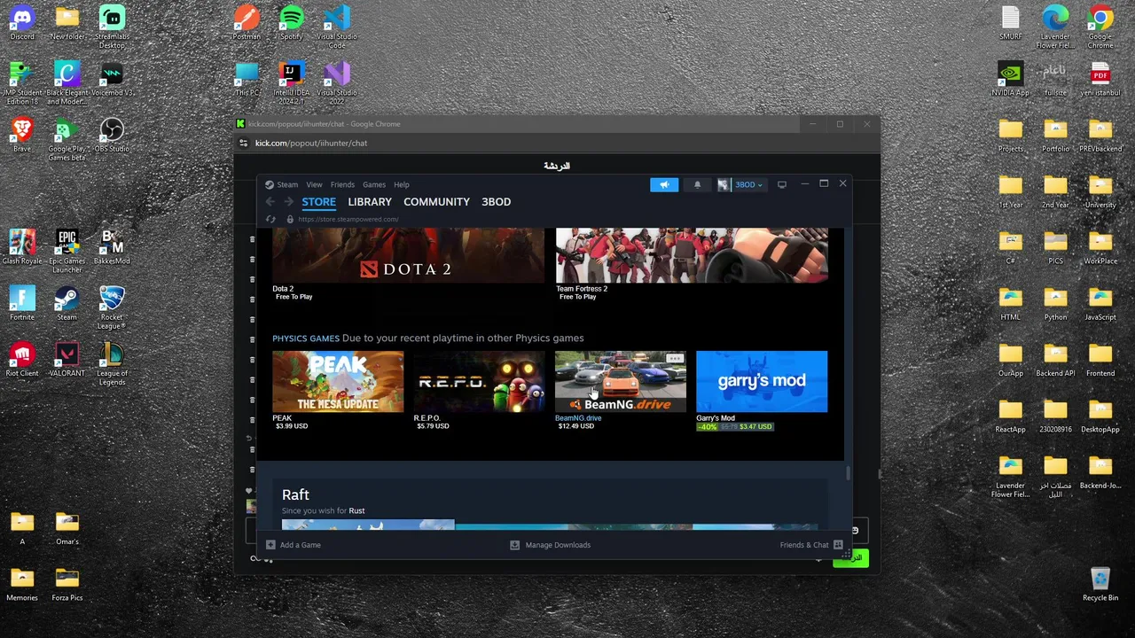The image size is (1135, 638).
Task: Open the View menu in Steam
Action: click(314, 184)
